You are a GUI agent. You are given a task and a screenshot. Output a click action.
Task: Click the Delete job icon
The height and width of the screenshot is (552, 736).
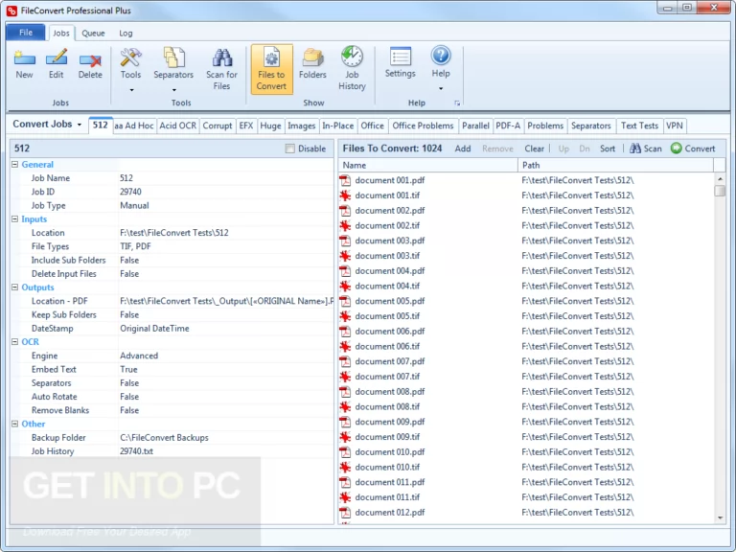pos(90,59)
